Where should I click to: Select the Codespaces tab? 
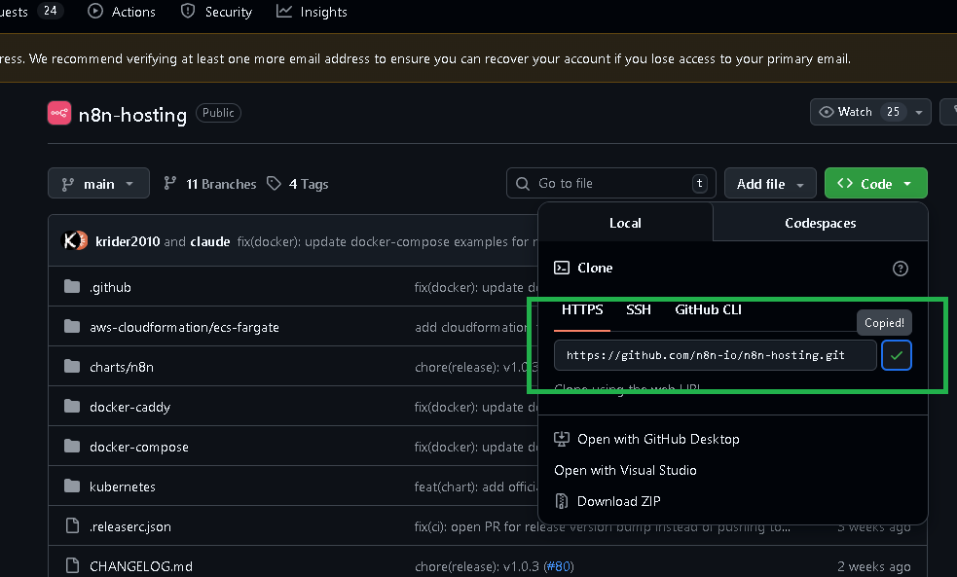[x=820, y=223]
